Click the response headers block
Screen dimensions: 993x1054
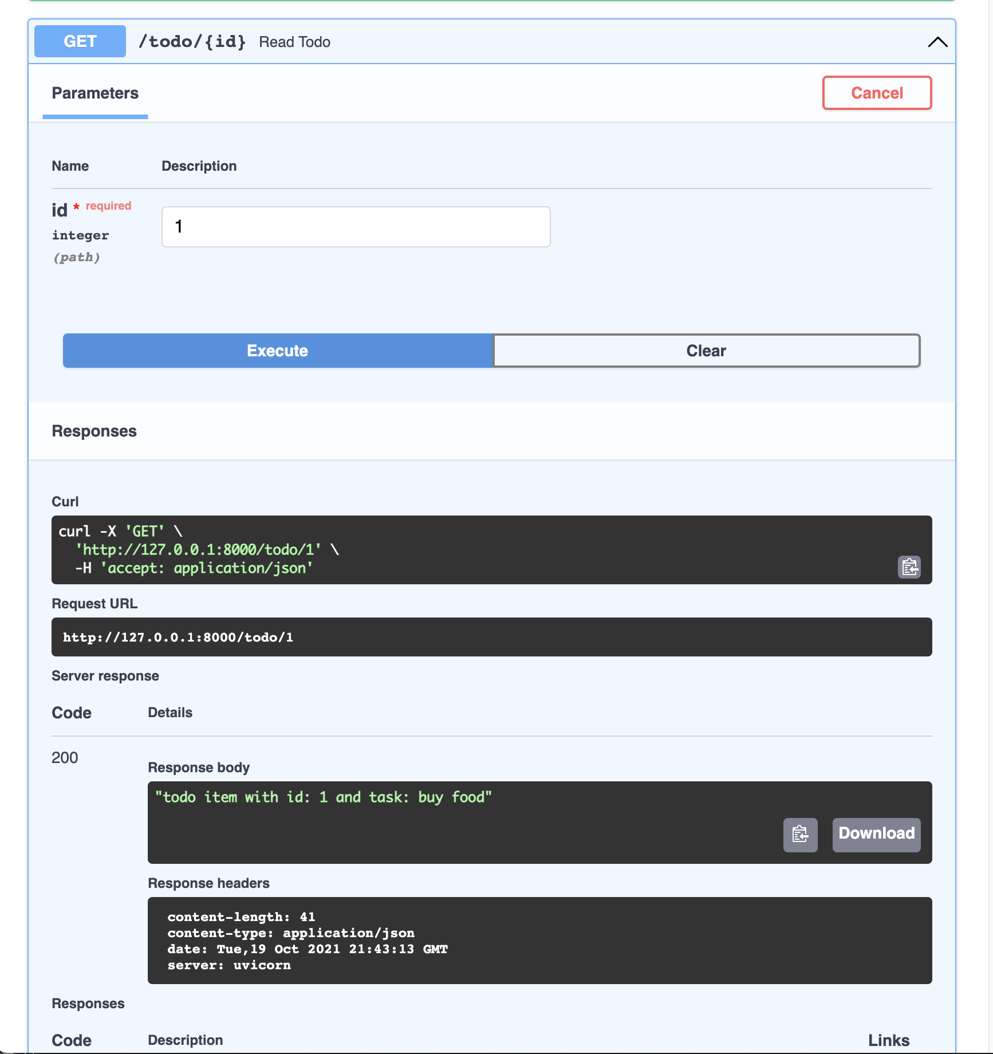(x=539, y=941)
